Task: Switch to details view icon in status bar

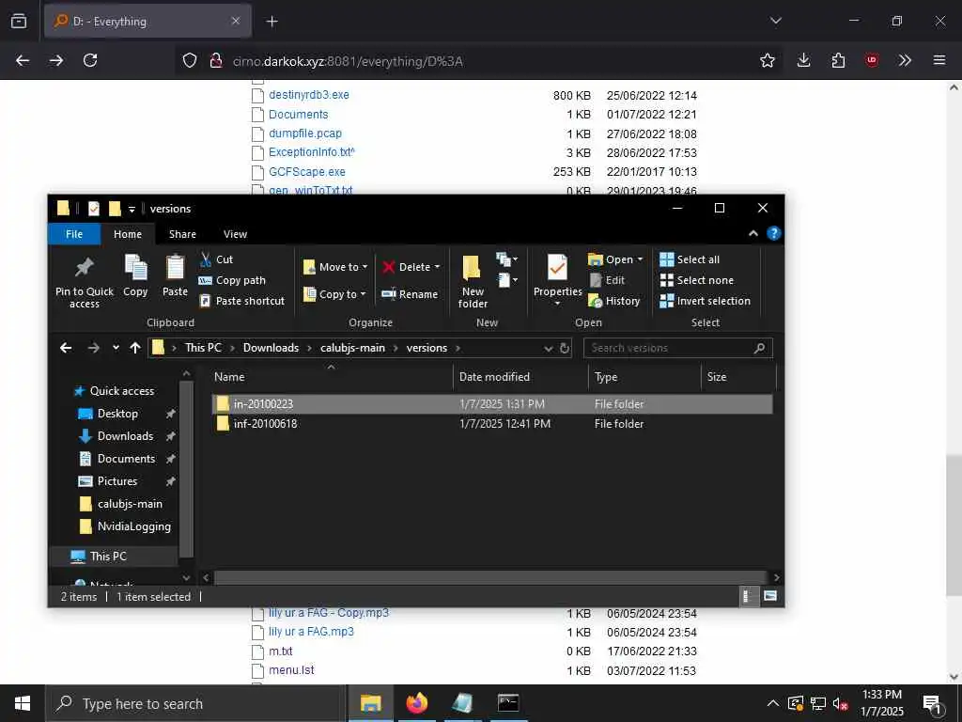Action: coord(749,596)
